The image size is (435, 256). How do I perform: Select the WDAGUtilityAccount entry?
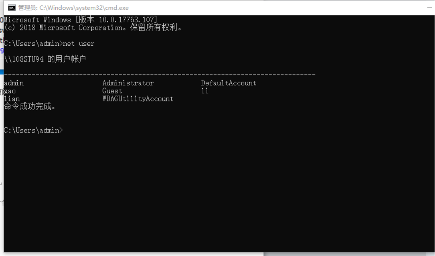(x=138, y=99)
